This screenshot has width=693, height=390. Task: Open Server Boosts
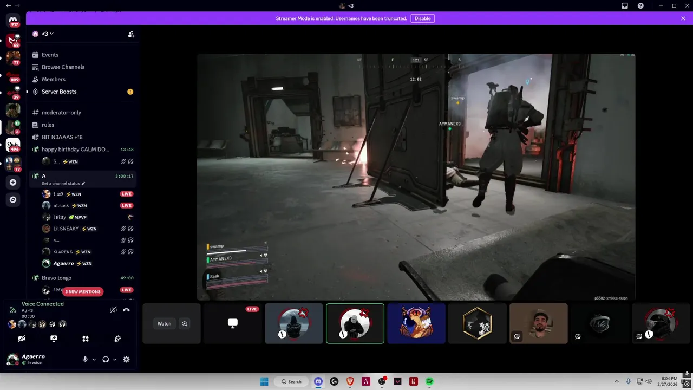click(83, 92)
